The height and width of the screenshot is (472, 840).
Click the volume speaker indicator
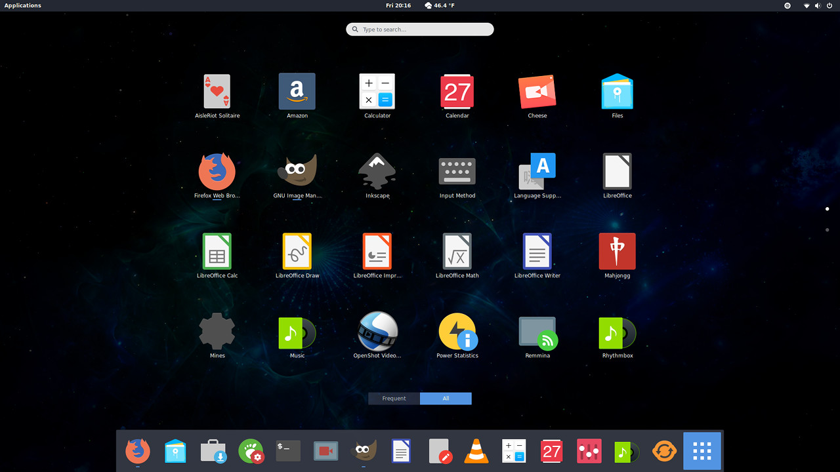818,5
